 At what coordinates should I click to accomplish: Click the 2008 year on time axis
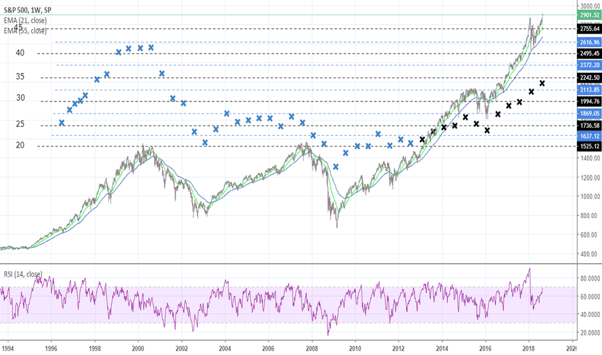[312, 349]
